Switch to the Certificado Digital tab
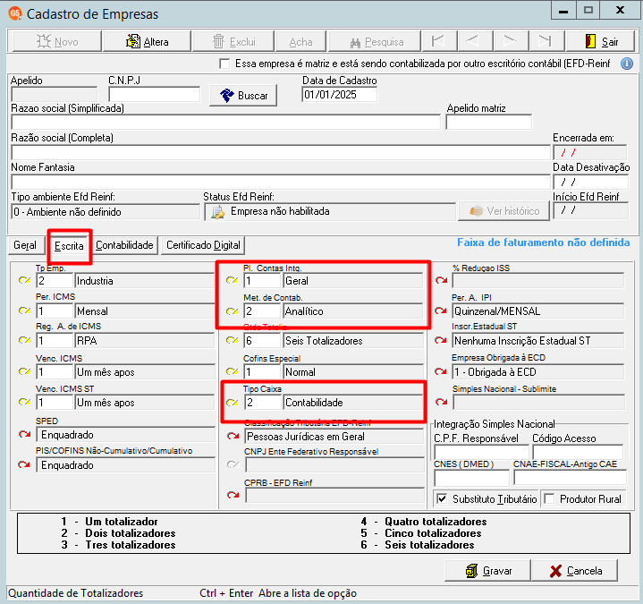The height and width of the screenshot is (604, 643). click(203, 245)
